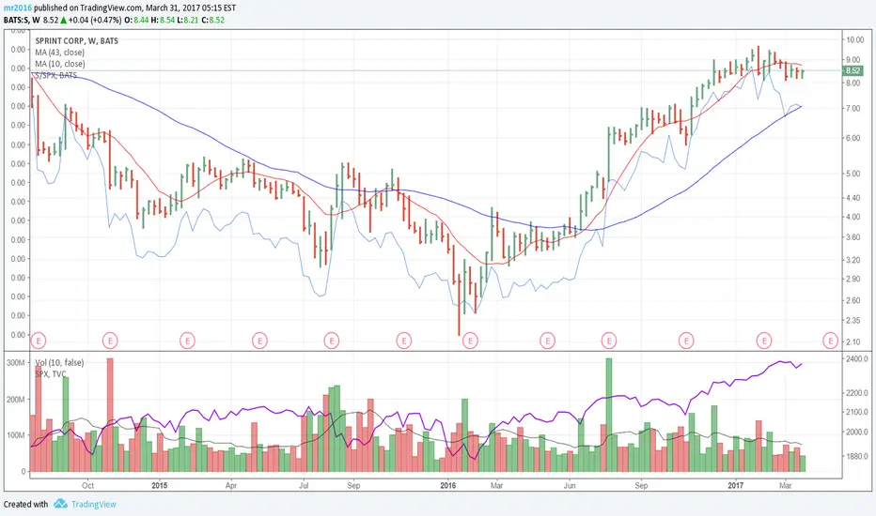Screen dimensions: 876x516
Task: Click the C:8.52 close value
Action: point(212,20)
